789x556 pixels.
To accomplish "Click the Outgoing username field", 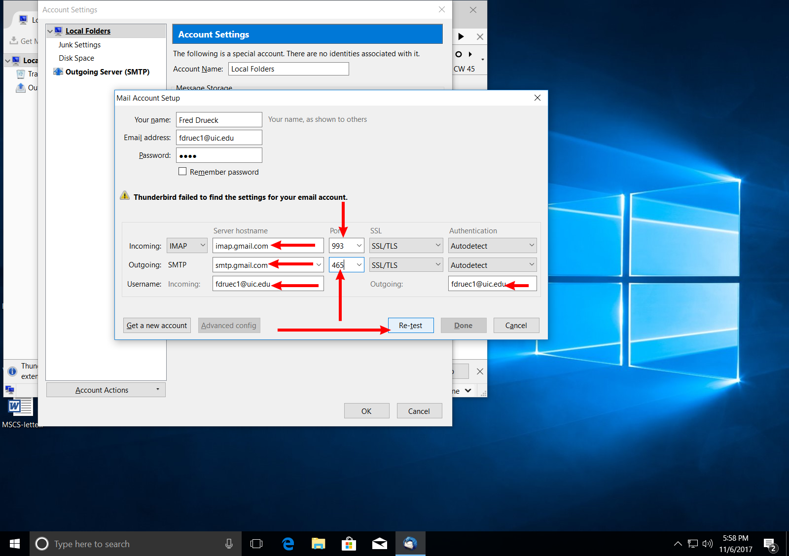I will point(492,284).
